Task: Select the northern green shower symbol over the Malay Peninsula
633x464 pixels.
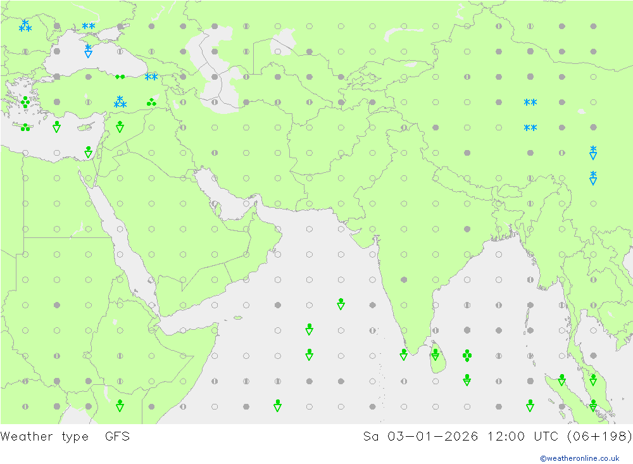Action: (x=593, y=380)
